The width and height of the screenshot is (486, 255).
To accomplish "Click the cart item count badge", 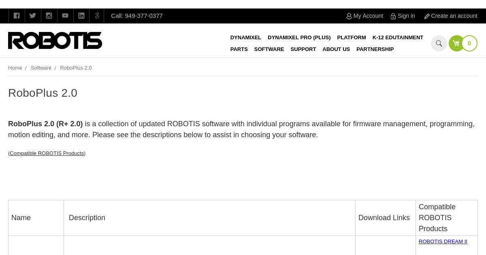I will tap(469, 43).
